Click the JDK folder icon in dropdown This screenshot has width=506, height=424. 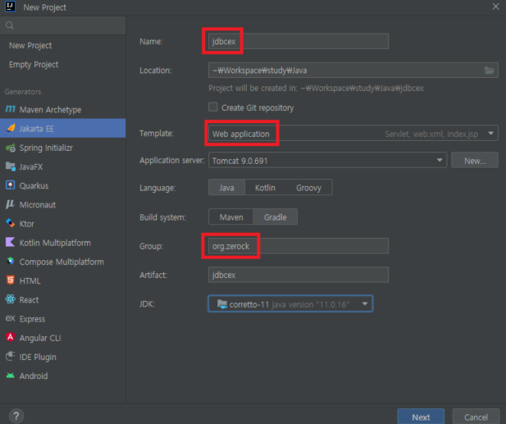pyautogui.click(x=222, y=304)
